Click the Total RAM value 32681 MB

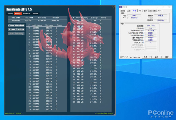pyautogui.click(x=16, y=21)
